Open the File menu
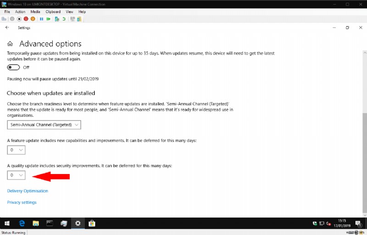The image size is (367, 235). (7, 12)
